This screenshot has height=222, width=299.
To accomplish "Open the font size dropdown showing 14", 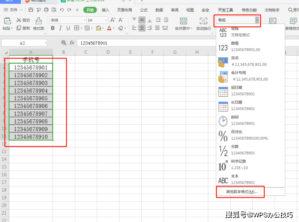I will [x=106, y=20].
